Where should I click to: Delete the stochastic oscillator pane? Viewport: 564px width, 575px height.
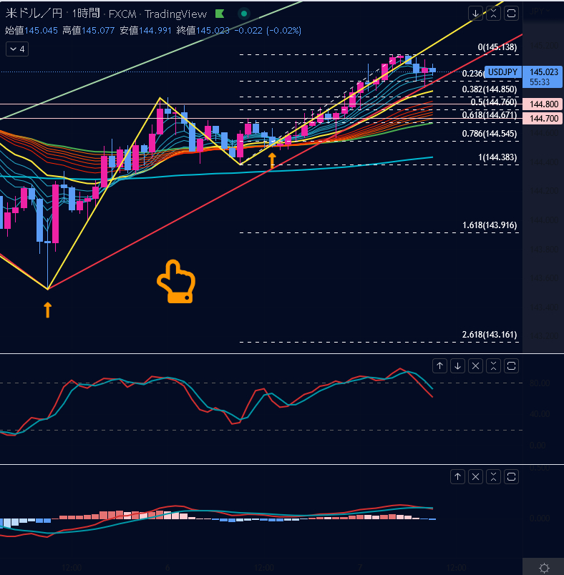point(475,365)
